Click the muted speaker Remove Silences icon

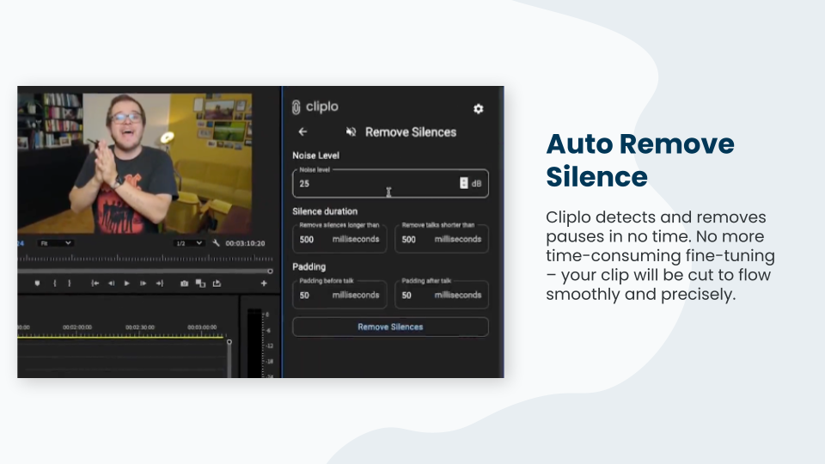[x=351, y=132]
